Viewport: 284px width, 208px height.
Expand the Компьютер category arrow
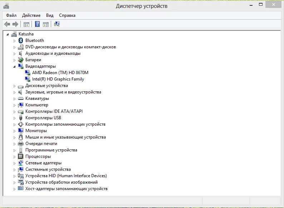(x=14, y=105)
